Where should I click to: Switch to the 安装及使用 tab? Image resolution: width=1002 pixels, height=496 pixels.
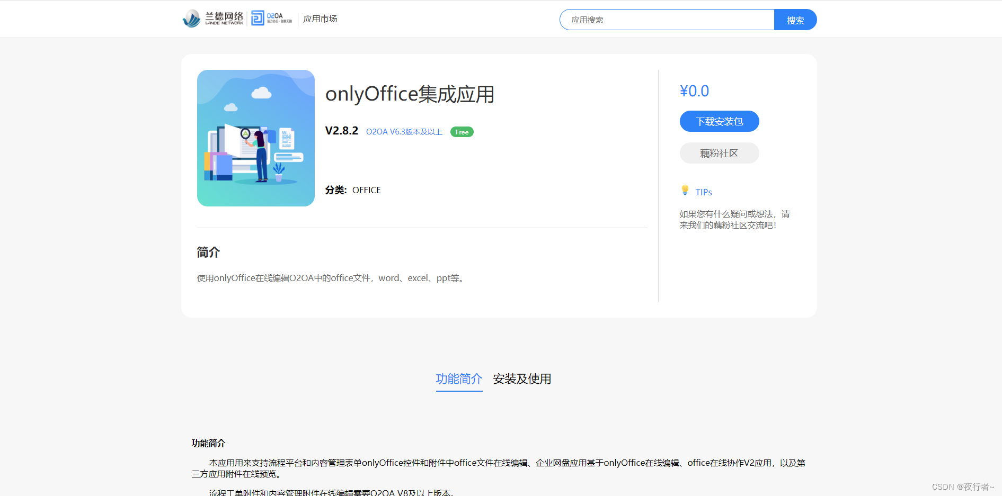pos(521,379)
